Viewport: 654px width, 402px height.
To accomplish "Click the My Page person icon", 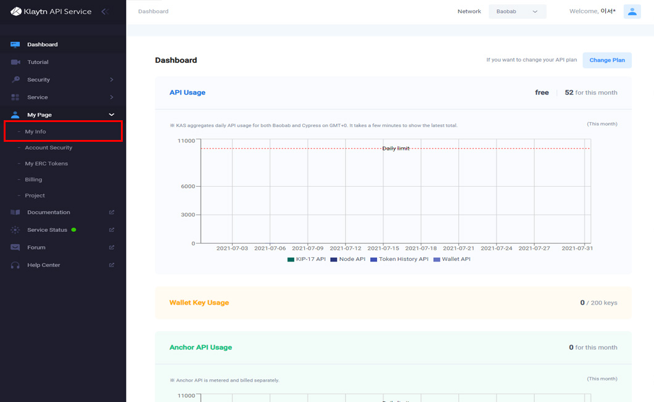I will point(15,115).
